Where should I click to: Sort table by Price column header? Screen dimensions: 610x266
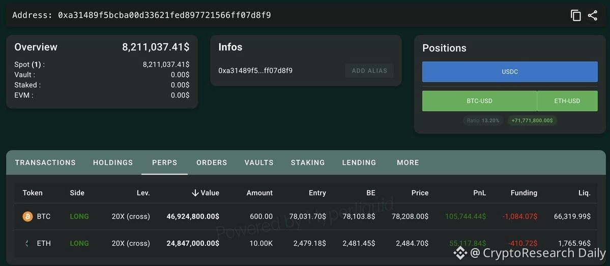(x=420, y=193)
